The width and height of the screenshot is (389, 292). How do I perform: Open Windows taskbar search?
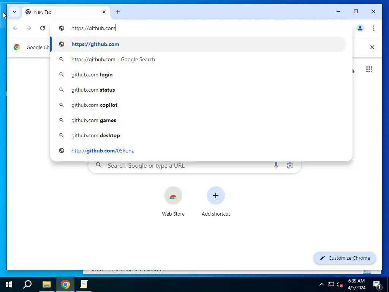[27, 284]
